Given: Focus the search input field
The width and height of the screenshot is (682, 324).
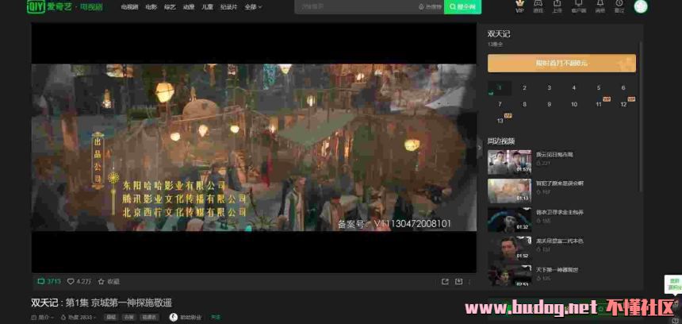Looking at the screenshot, I should pos(354,6).
